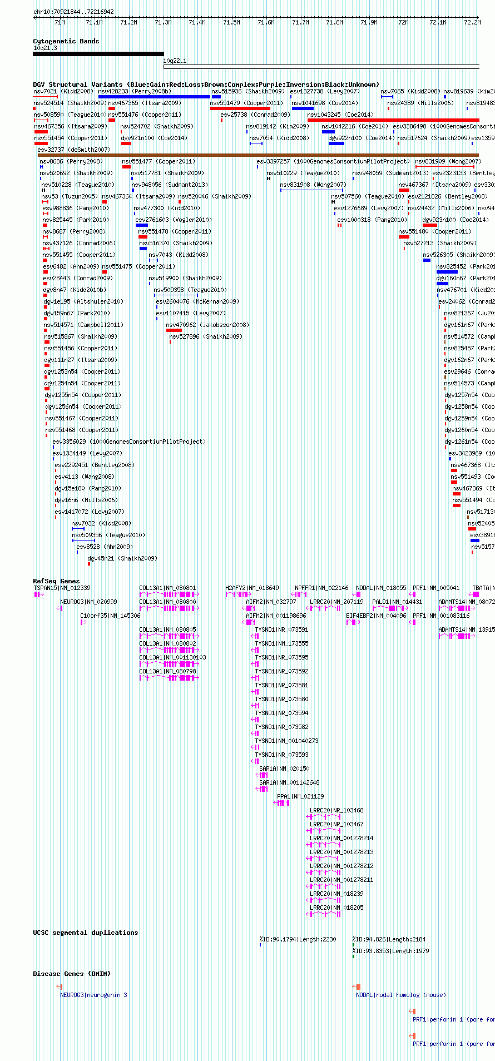Click gene label PPA1|NM_021129
The height and width of the screenshot is (1061, 495).
pyautogui.click(x=300, y=796)
